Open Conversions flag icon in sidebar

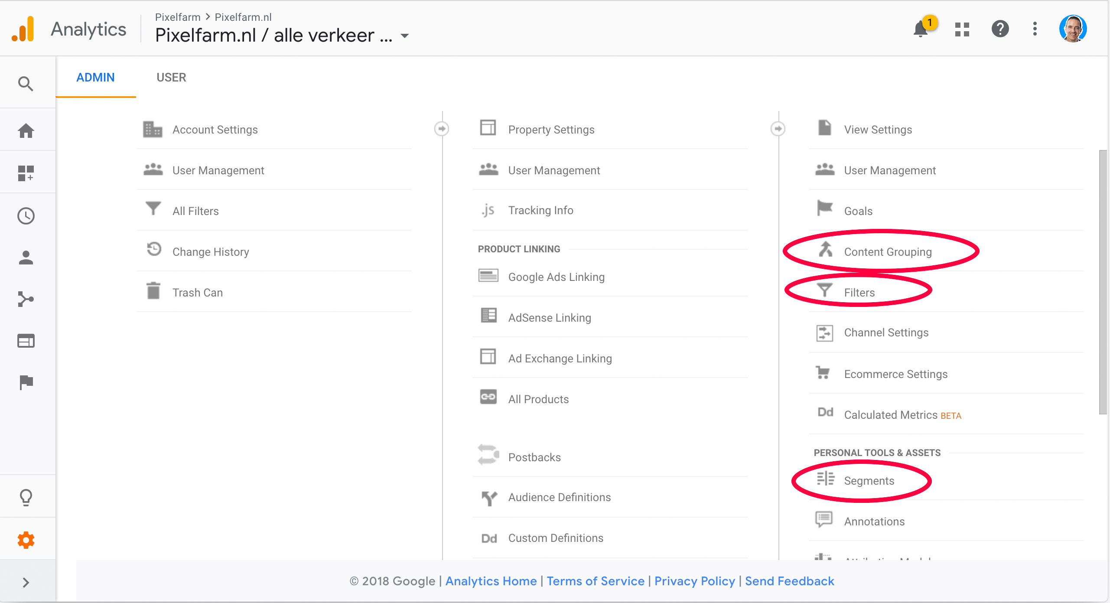point(26,382)
